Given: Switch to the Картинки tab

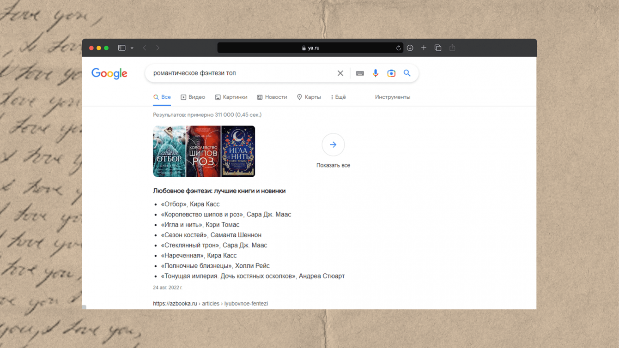Looking at the screenshot, I should (231, 97).
